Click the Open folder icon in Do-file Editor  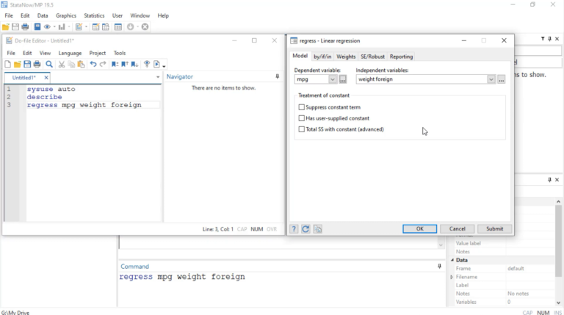(x=18, y=65)
